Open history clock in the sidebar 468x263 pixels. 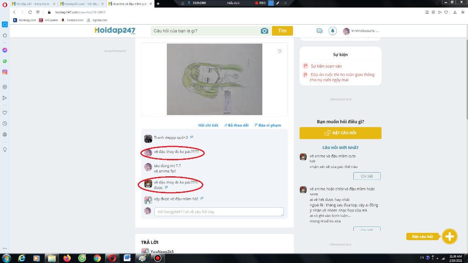click(x=5, y=123)
